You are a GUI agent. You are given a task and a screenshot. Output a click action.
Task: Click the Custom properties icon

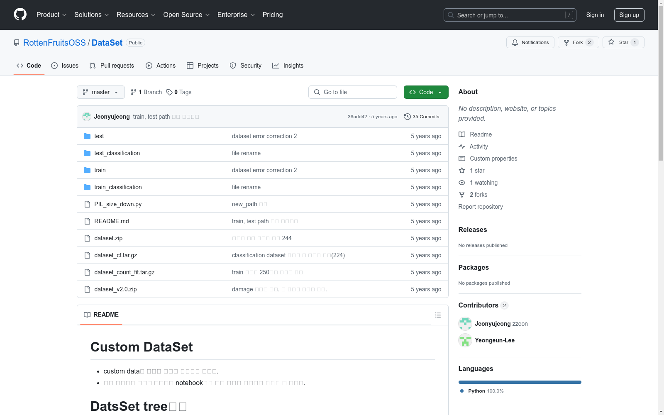[462, 159]
